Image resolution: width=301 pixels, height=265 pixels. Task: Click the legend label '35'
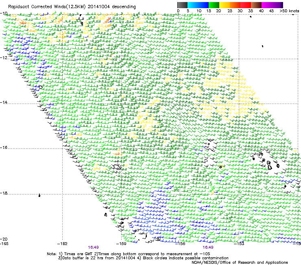pyautogui.click(x=251, y=11)
